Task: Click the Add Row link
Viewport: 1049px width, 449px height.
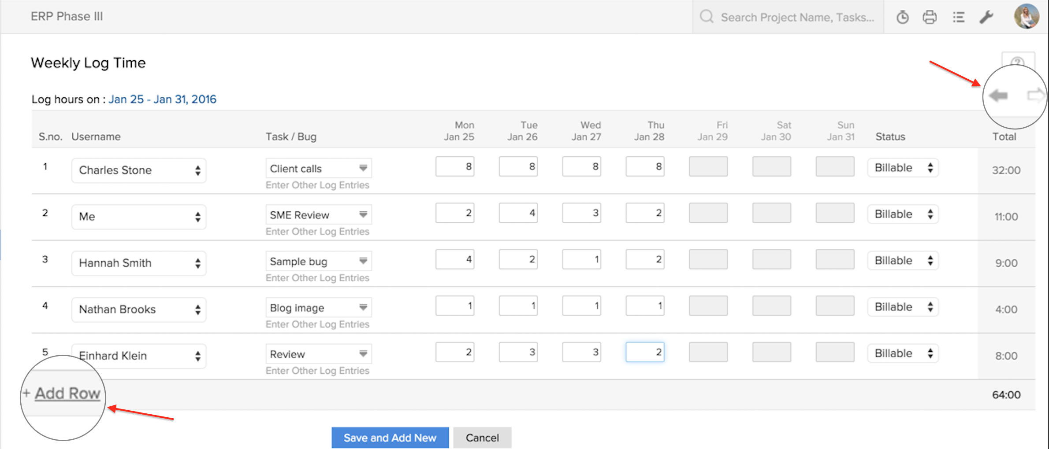Action: point(67,394)
